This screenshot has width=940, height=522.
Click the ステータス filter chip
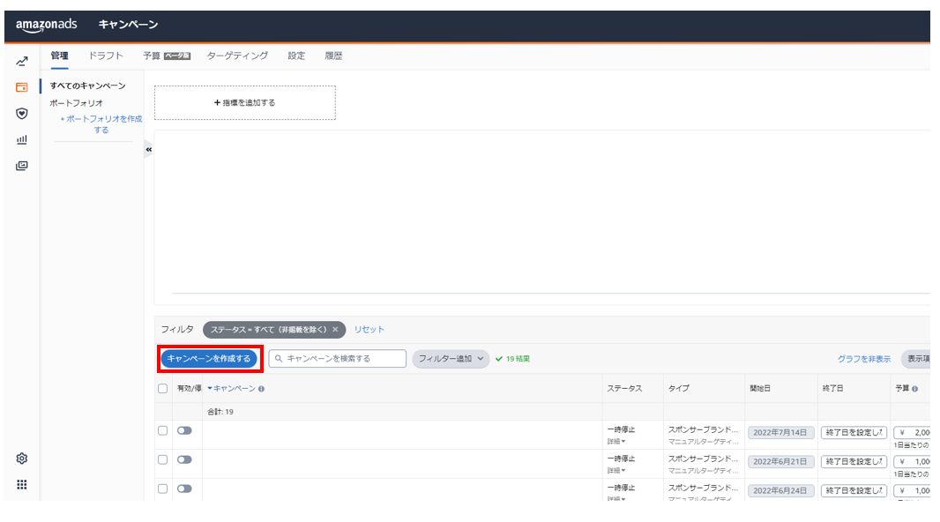click(x=274, y=330)
